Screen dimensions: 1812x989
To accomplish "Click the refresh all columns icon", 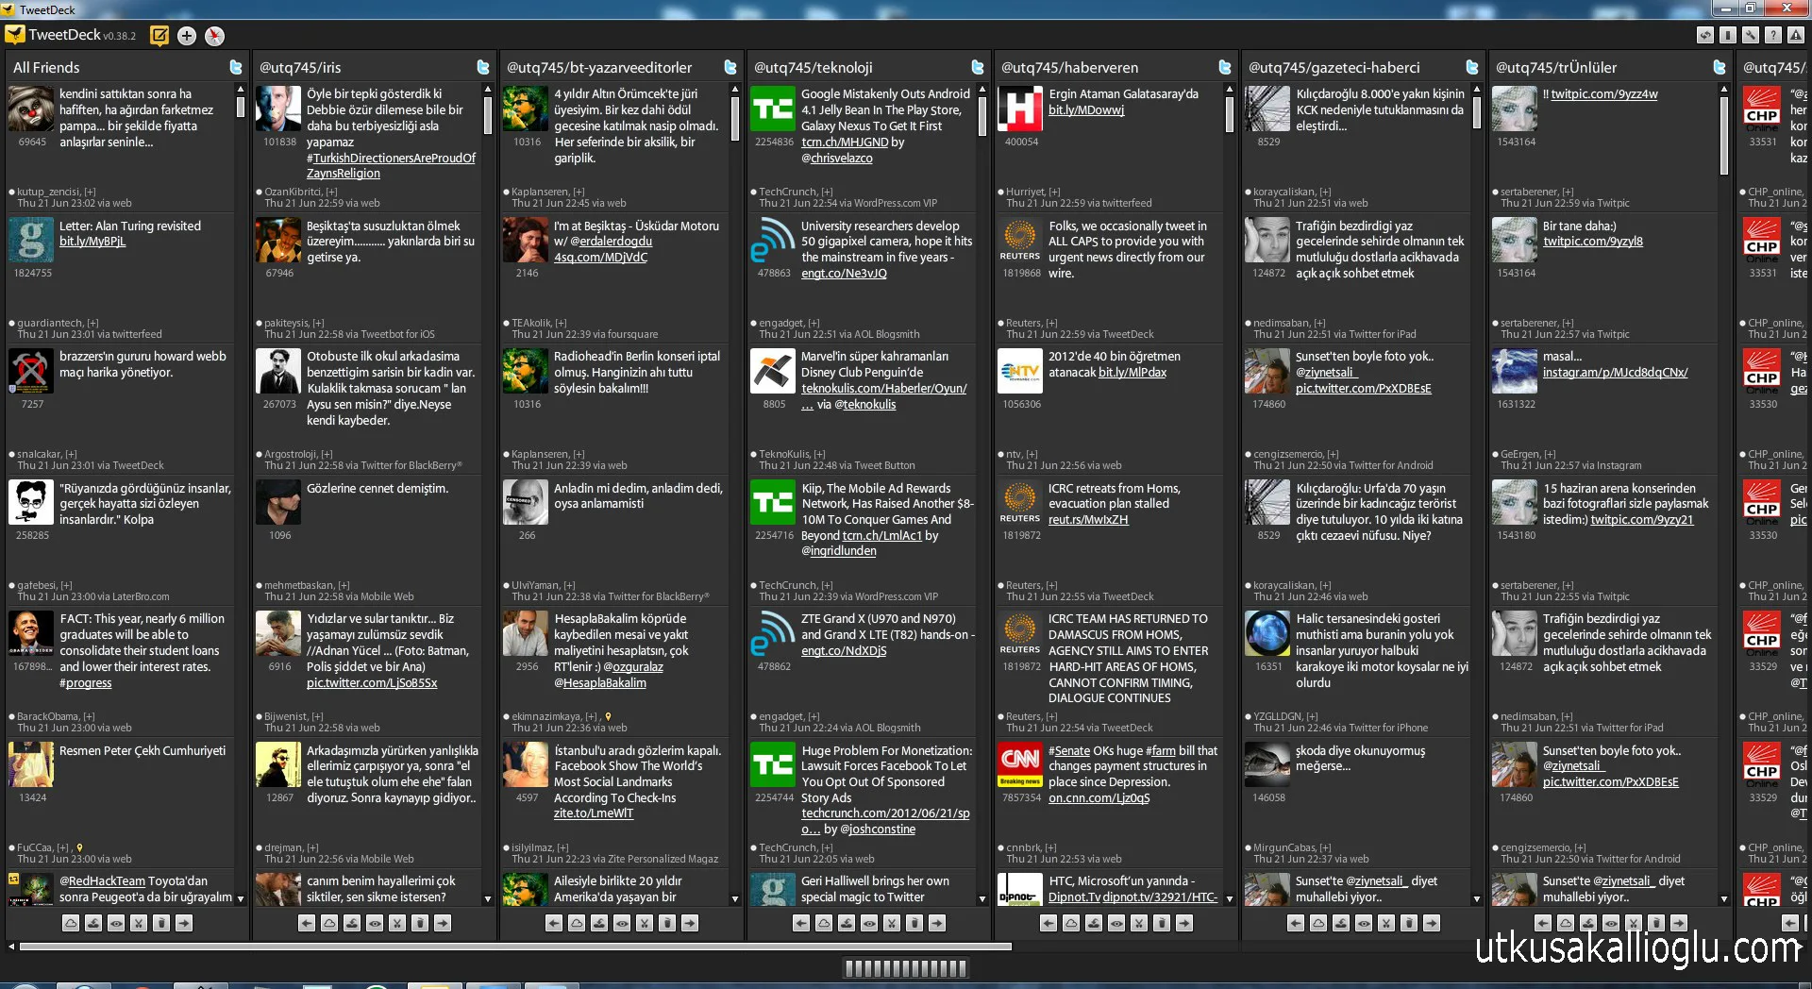I will (1705, 35).
